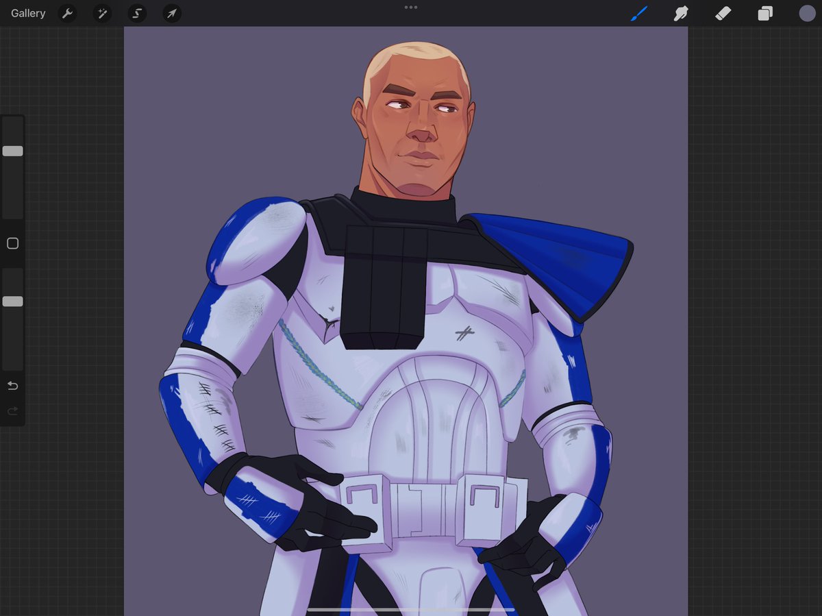This screenshot has height=616, width=822.
Task: Activate the Selection tool
Action: click(137, 13)
